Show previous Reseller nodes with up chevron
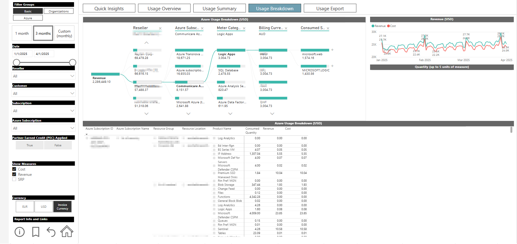517x244 pixels. [x=147, y=43]
